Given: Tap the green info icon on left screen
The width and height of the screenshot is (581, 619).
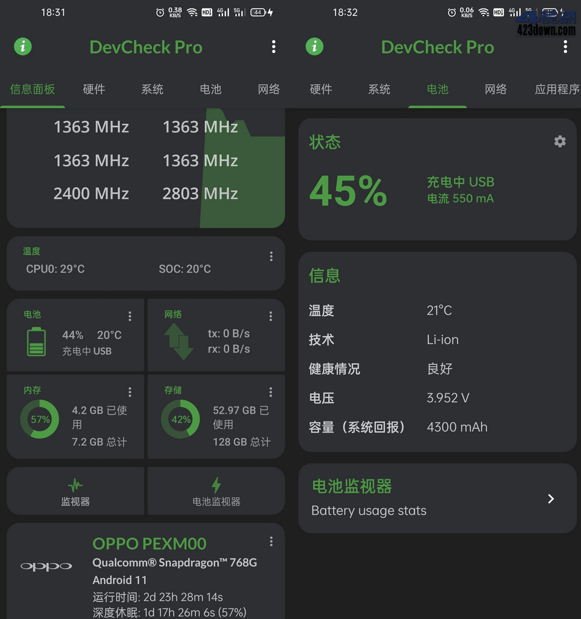Looking at the screenshot, I should (x=23, y=47).
